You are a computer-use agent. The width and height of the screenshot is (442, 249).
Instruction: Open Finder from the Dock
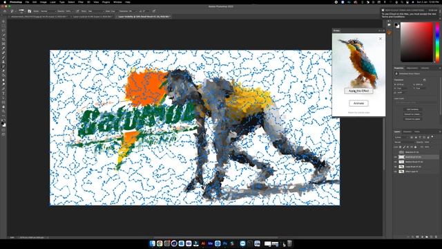click(152, 243)
